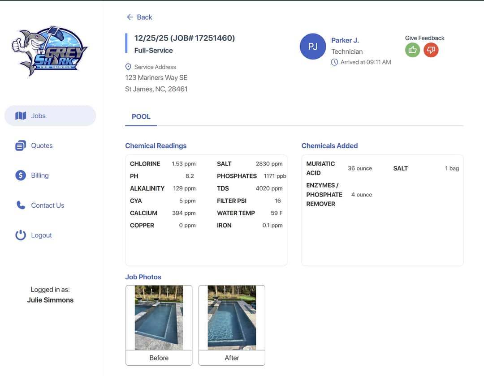Click the WATER TEMP value 59 F

point(277,213)
